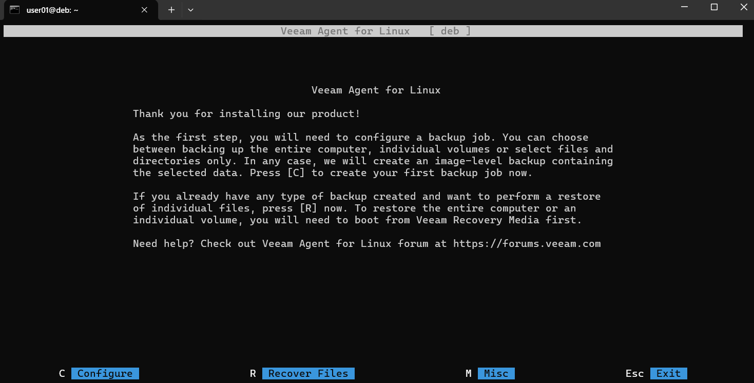Click the M hotkey label beside Misc
This screenshot has width=754, height=383.
(469, 374)
